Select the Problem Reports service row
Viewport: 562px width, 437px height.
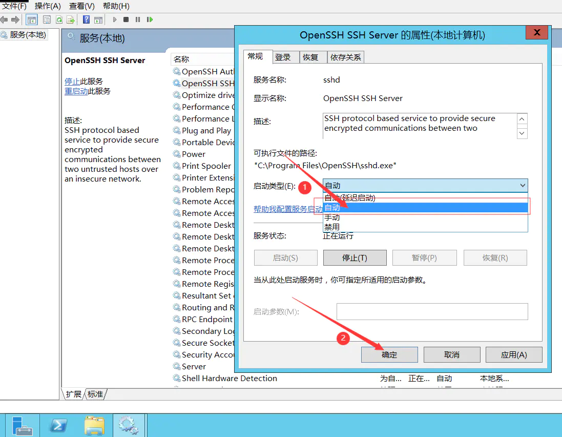pyautogui.click(x=203, y=189)
